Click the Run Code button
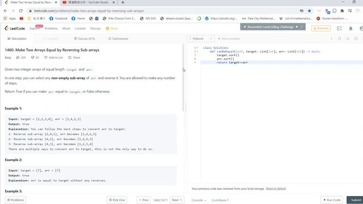This screenshot has width=363, height=204. click(332, 200)
